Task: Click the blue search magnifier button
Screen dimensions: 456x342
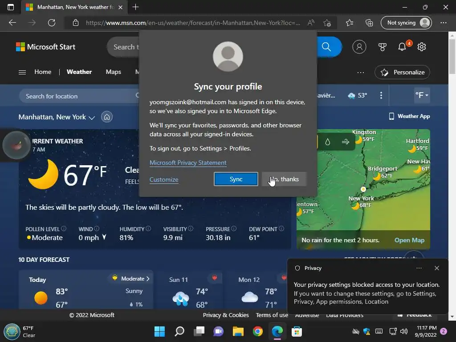Action: pyautogui.click(x=327, y=47)
